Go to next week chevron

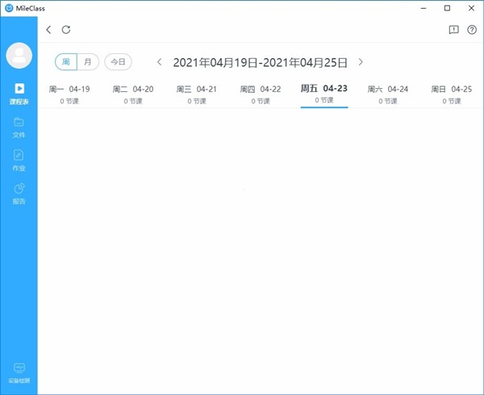click(361, 62)
